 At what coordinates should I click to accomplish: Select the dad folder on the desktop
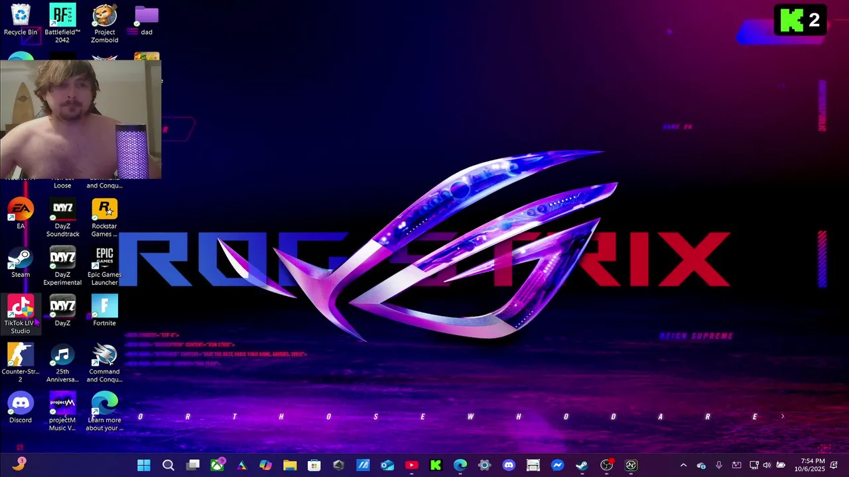pos(147,21)
